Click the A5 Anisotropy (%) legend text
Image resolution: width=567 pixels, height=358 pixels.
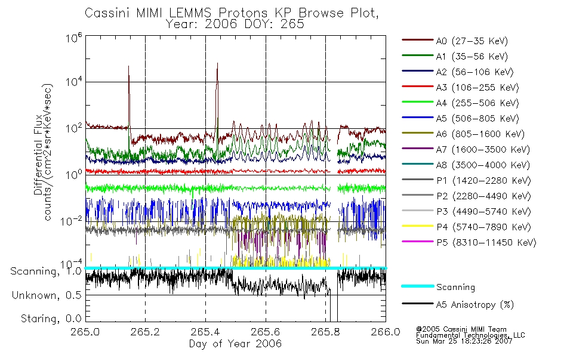click(x=475, y=305)
